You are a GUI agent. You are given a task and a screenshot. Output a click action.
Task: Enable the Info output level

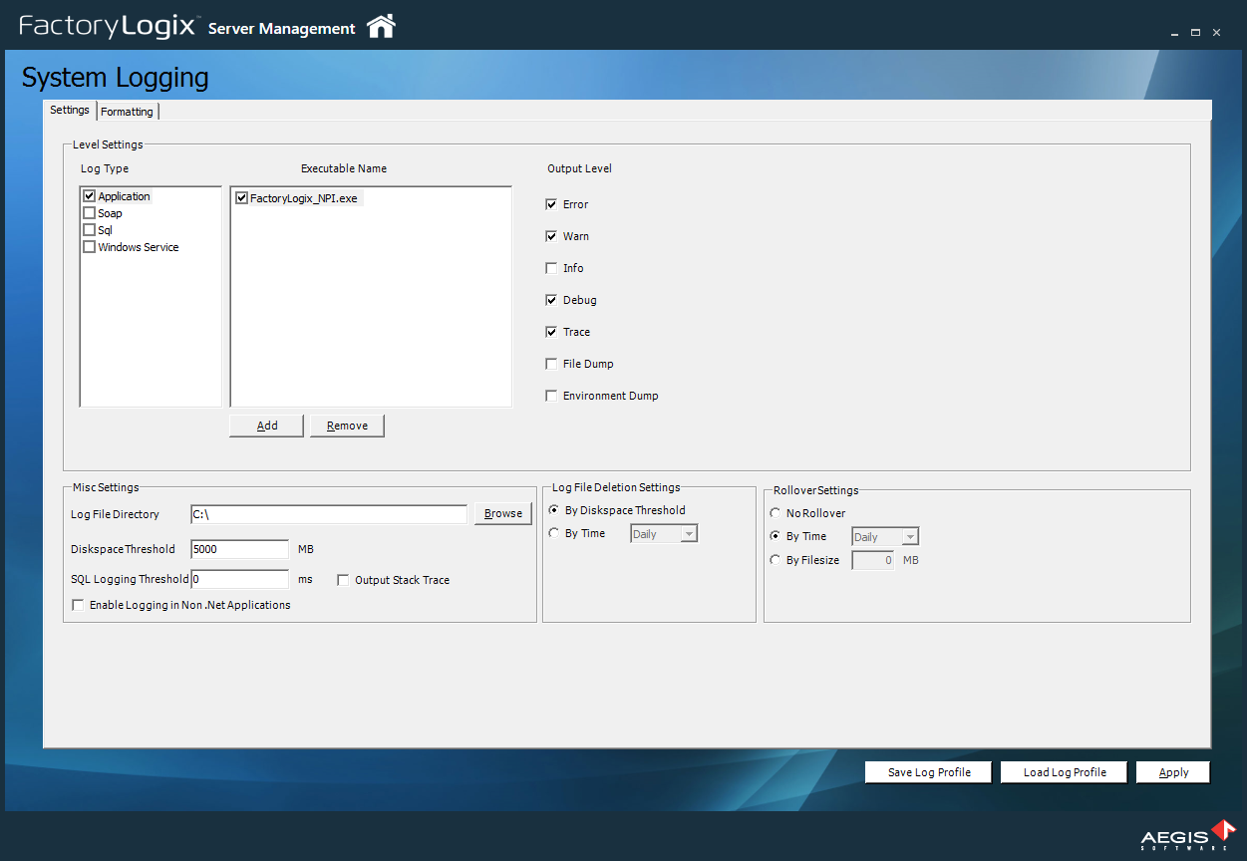(x=551, y=267)
